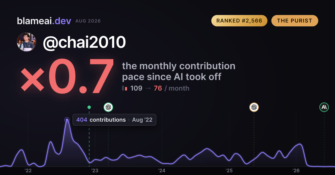Click the @chai2010 profile avatar

point(27,42)
